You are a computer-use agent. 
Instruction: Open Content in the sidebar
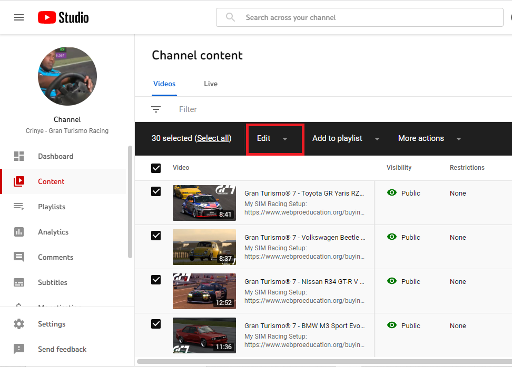pyautogui.click(x=63, y=181)
